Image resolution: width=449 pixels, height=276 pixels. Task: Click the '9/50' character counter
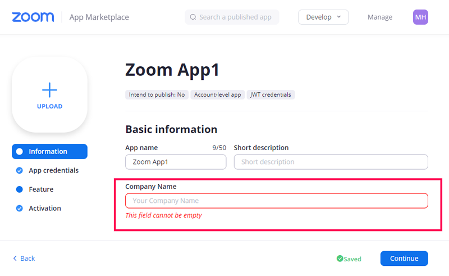click(219, 148)
